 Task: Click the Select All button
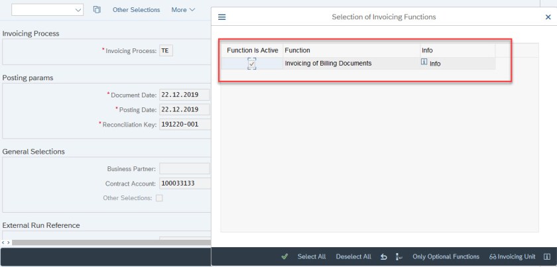click(312, 257)
